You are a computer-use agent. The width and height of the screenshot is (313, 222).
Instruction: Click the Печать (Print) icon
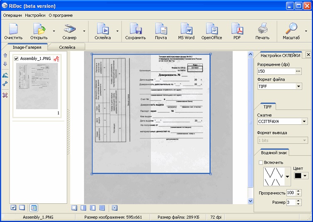tap(262, 29)
